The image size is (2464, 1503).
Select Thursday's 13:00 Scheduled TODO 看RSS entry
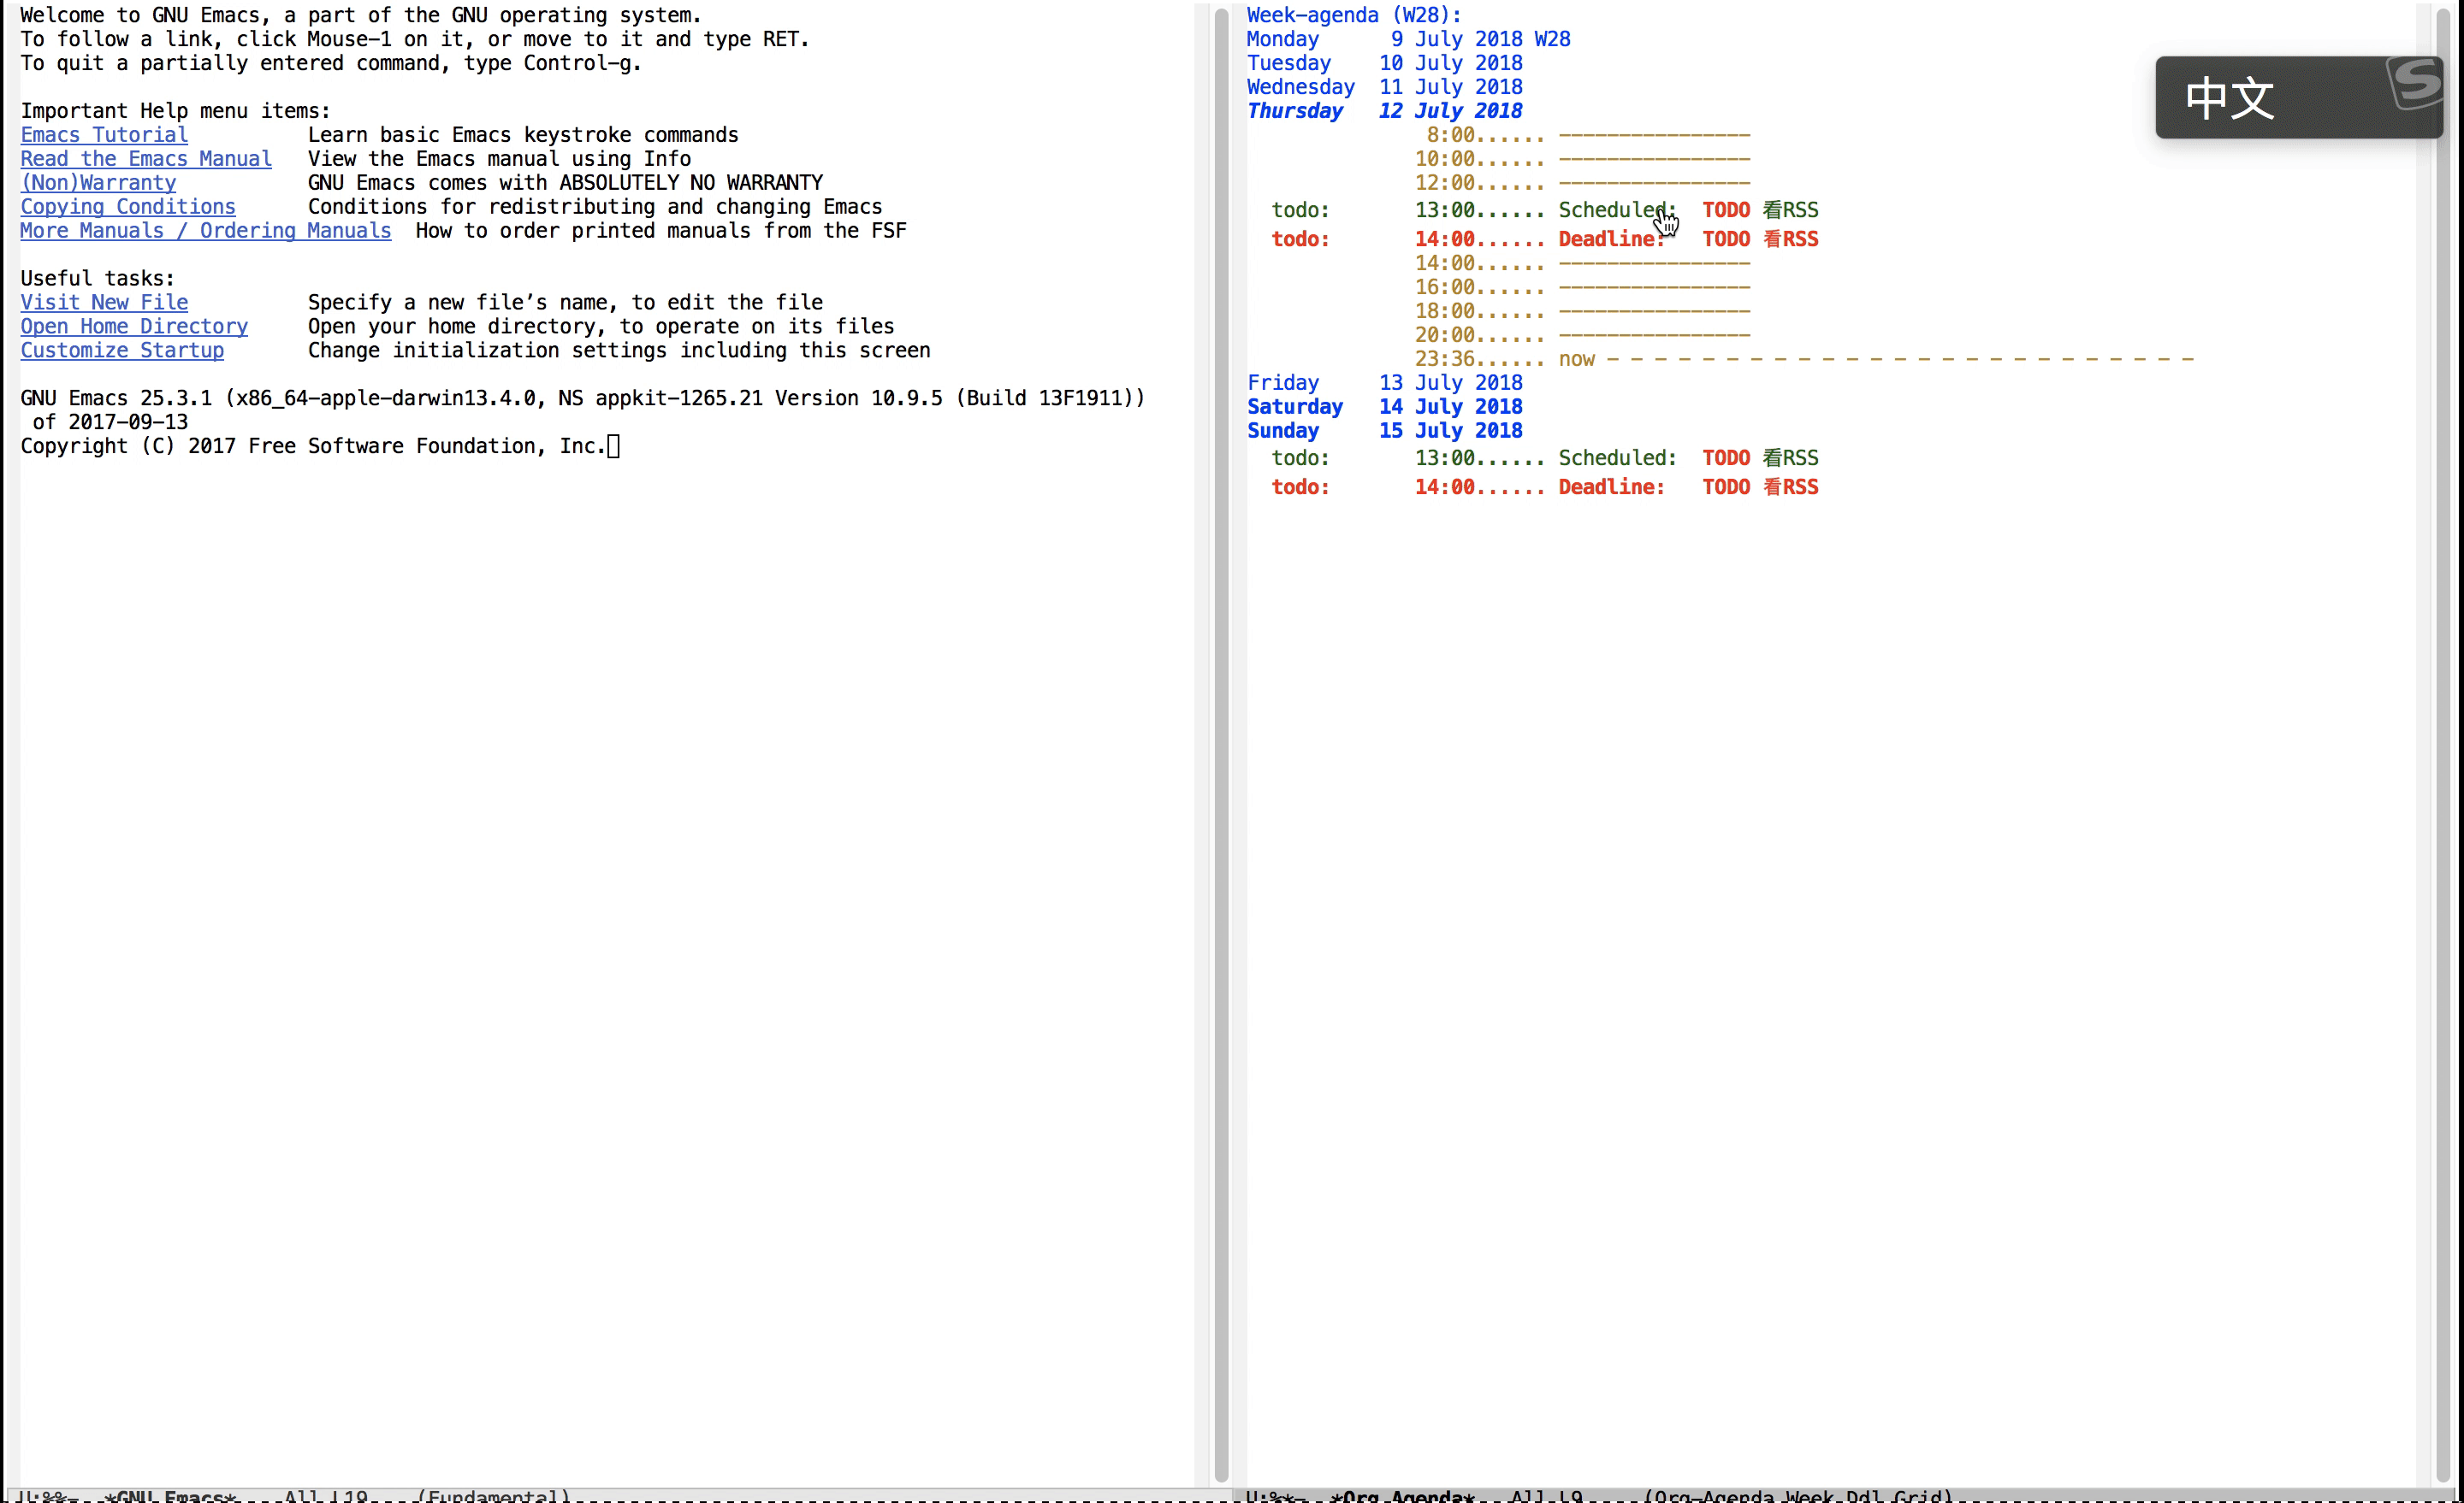[1760, 209]
